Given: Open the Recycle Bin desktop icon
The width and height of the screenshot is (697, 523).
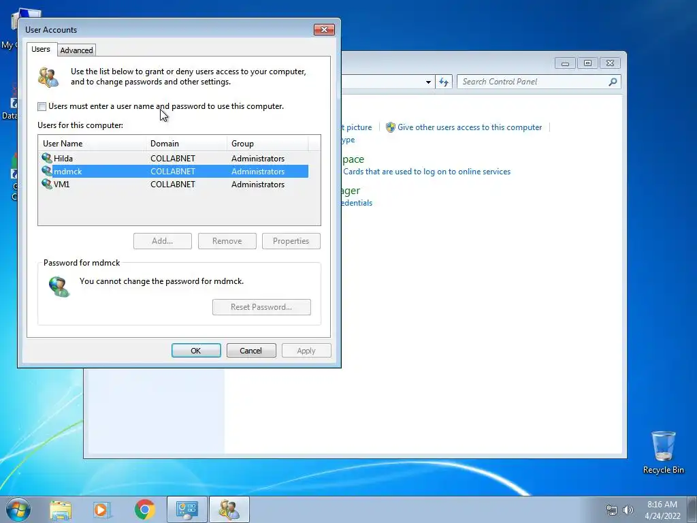Looking at the screenshot, I should (663, 452).
